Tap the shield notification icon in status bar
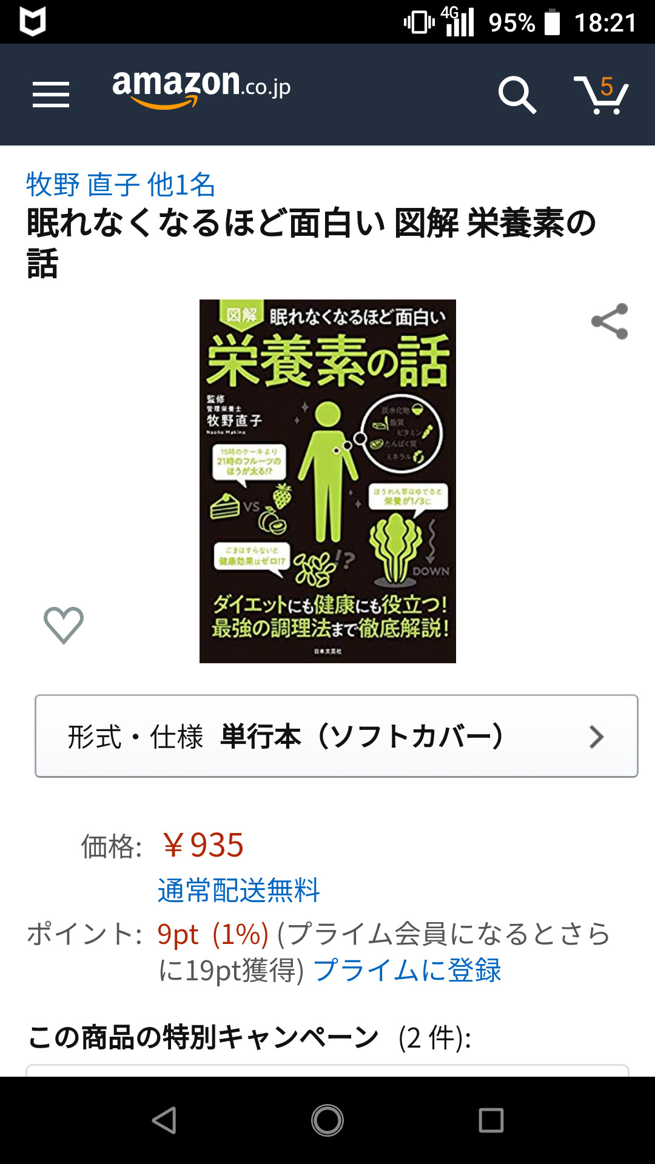Image resolution: width=655 pixels, height=1164 pixels. tap(33, 22)
